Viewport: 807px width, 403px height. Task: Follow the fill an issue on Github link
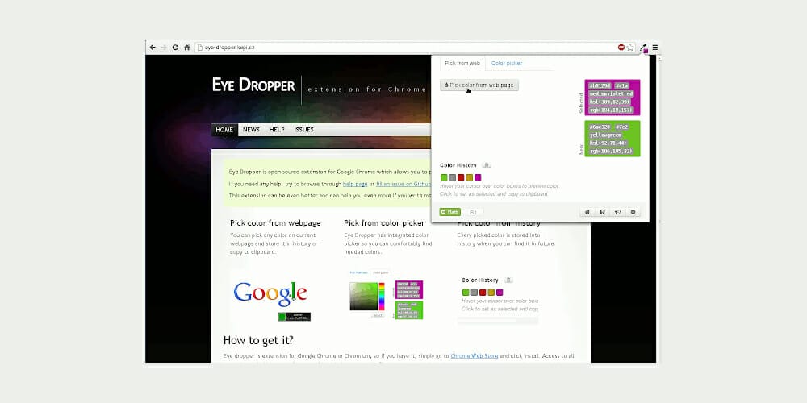(403, 184)
